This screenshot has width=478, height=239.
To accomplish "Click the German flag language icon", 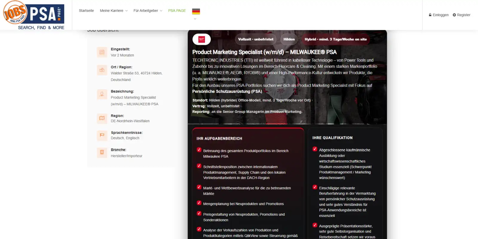I will coord(196,11).
